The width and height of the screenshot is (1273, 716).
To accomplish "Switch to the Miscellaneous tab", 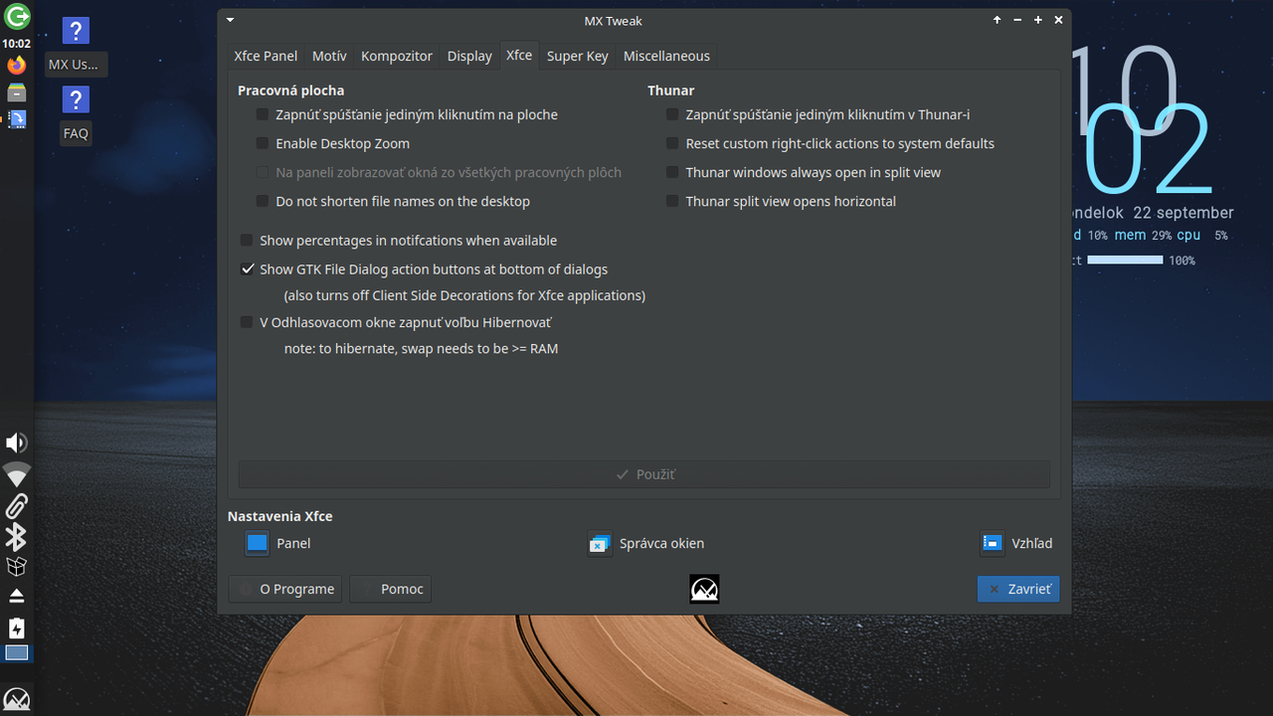I will (666, 56).
